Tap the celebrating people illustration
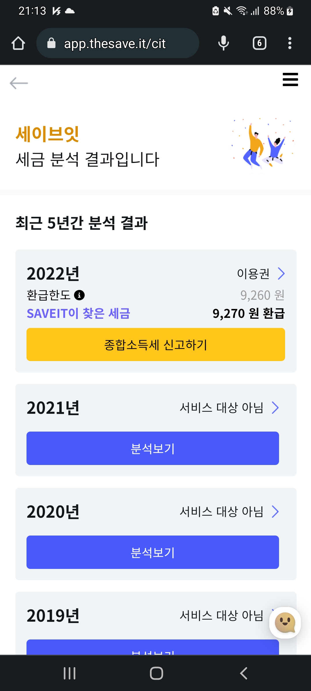 click(263, 143)
